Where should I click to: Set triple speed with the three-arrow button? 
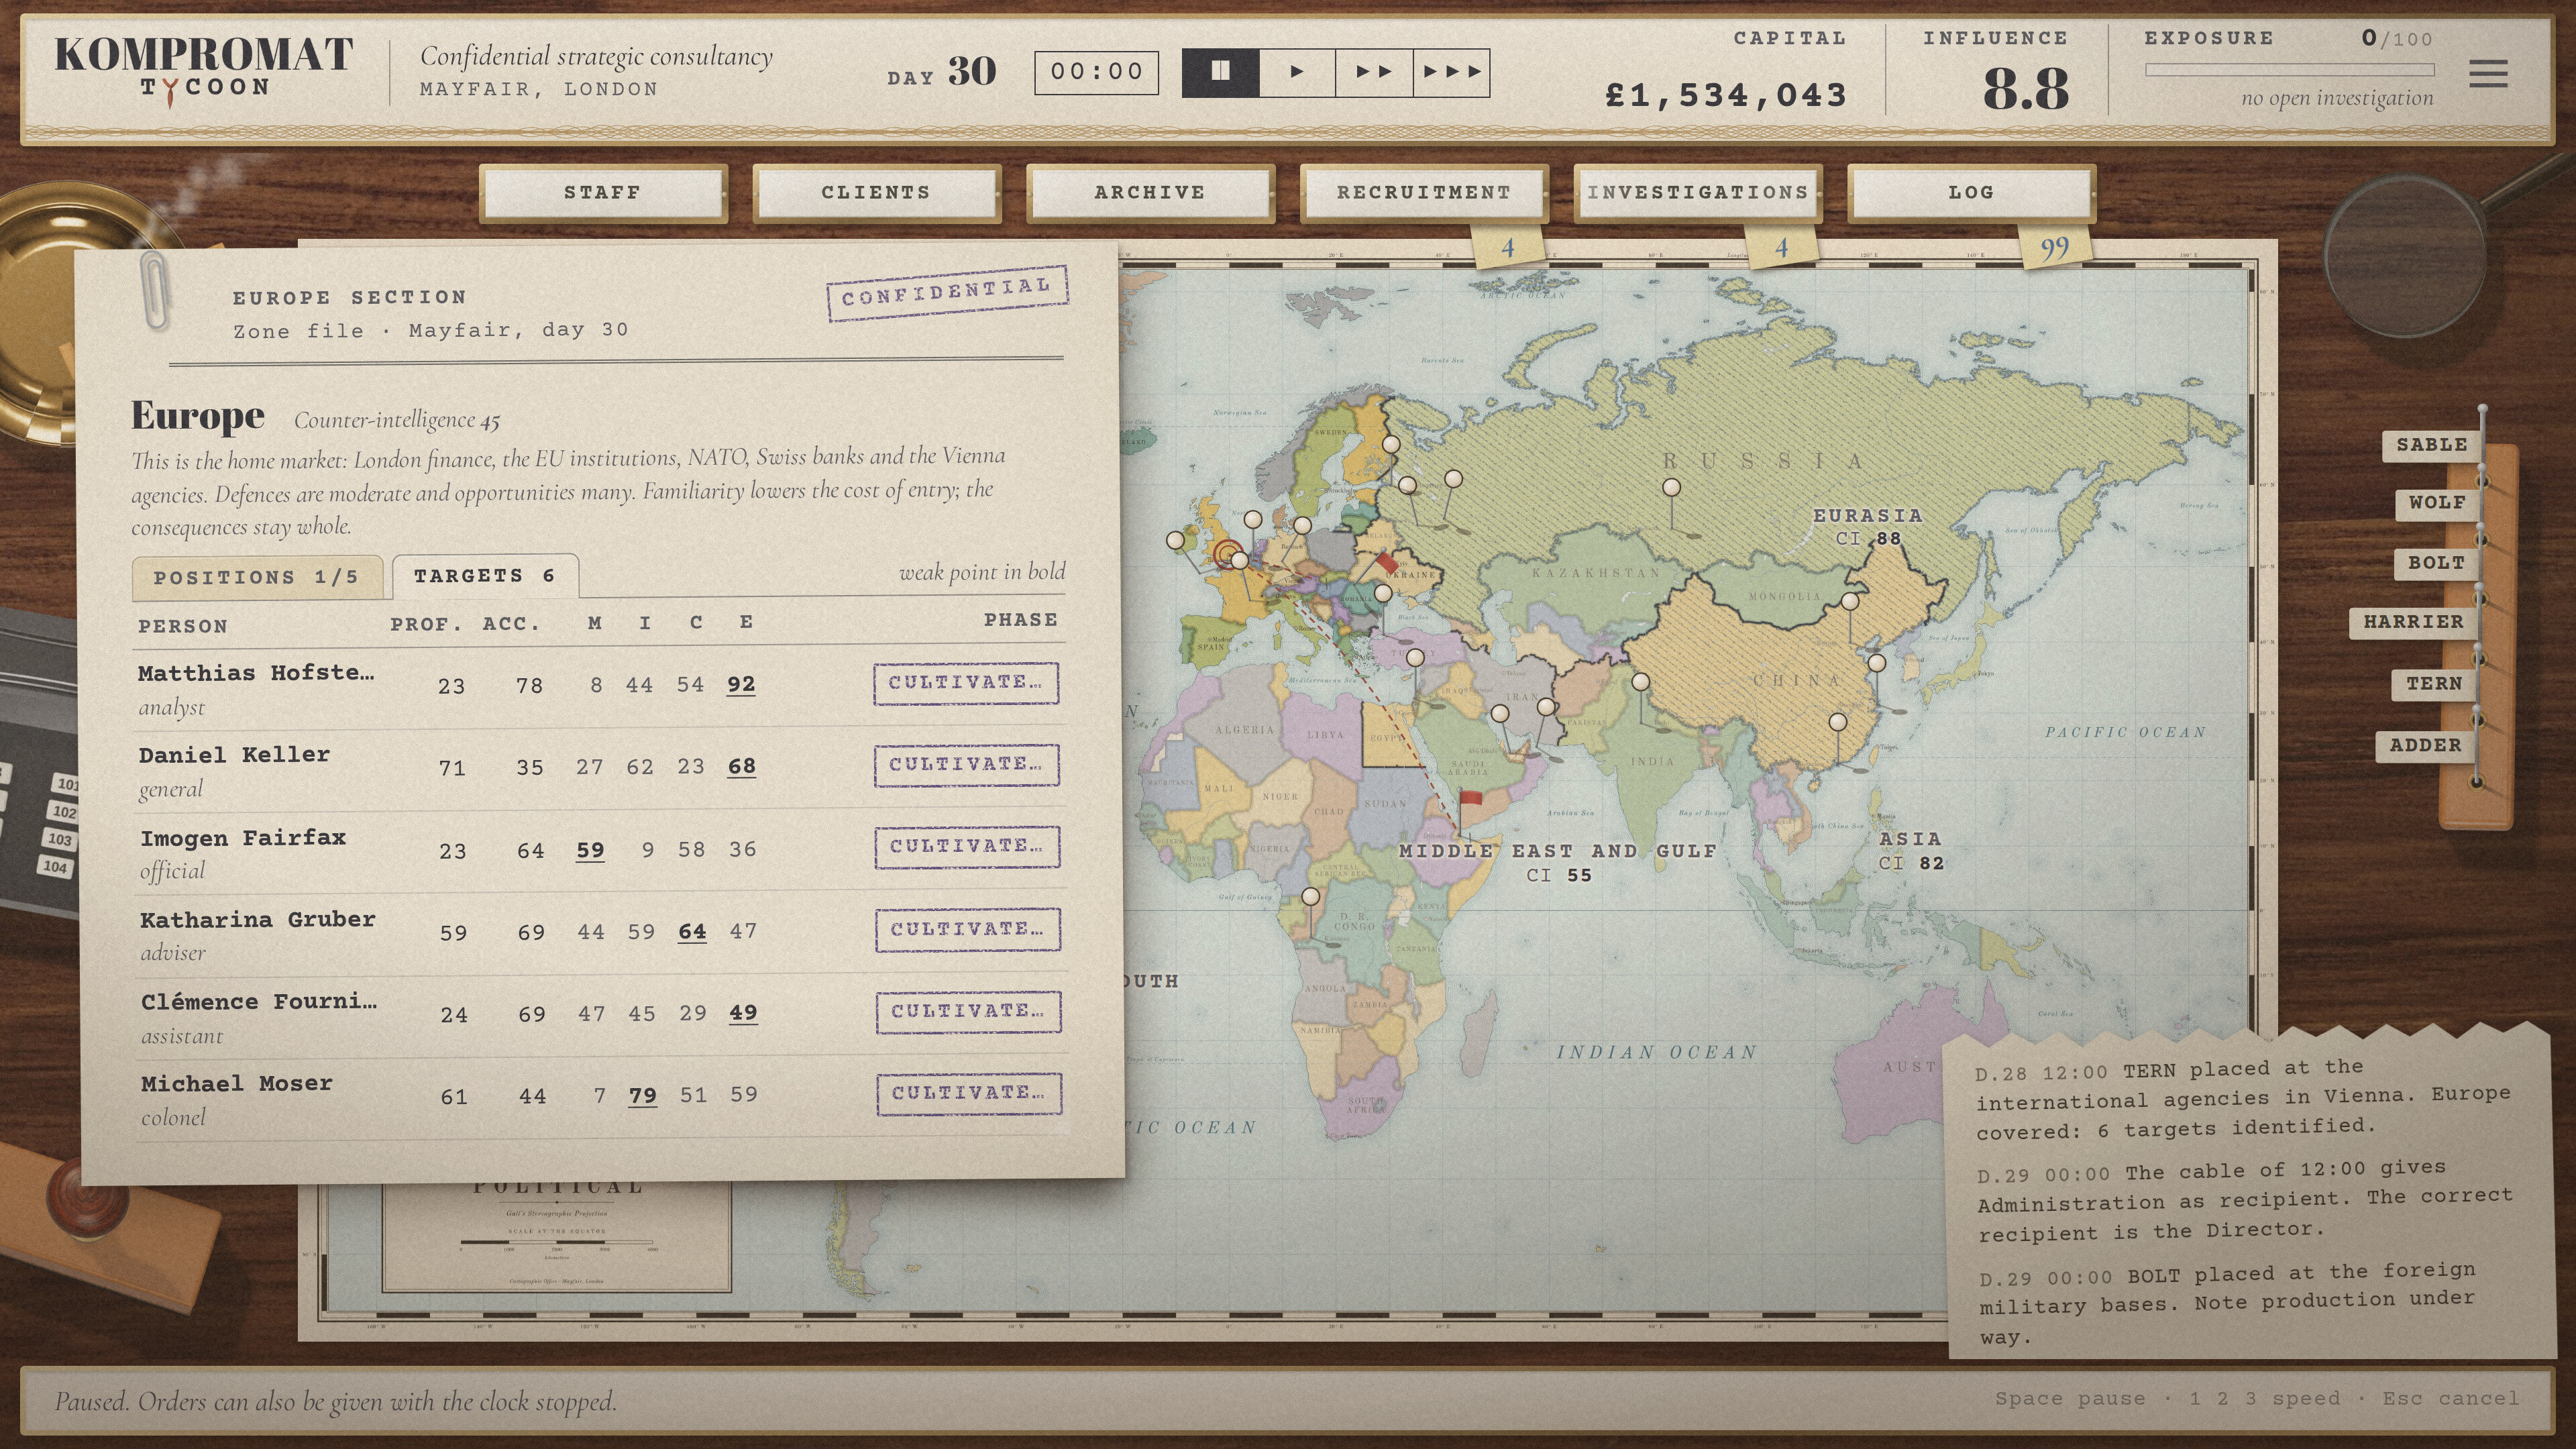(1452, 72)
